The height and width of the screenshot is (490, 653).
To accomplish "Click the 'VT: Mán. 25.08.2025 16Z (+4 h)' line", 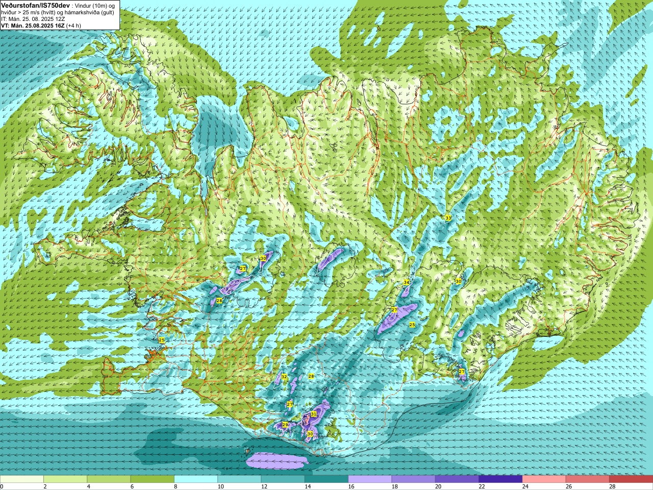I will click(41, 26).
